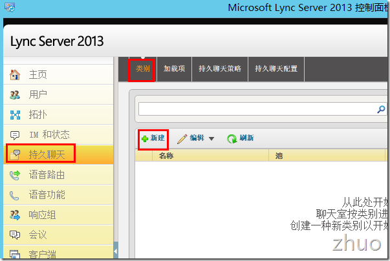390x261 pixels.
Task: Click the users icon beside 用户
Action: [15, 95]
